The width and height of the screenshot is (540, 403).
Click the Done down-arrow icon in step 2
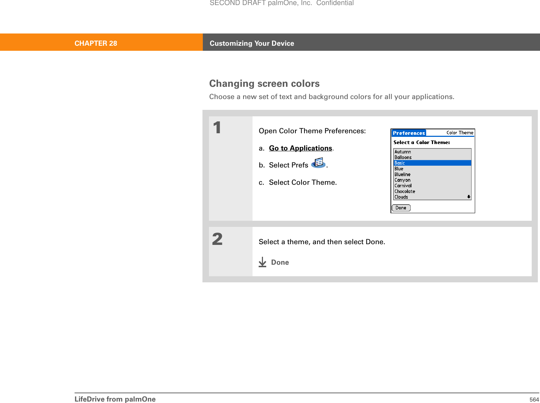click(263, 262)
